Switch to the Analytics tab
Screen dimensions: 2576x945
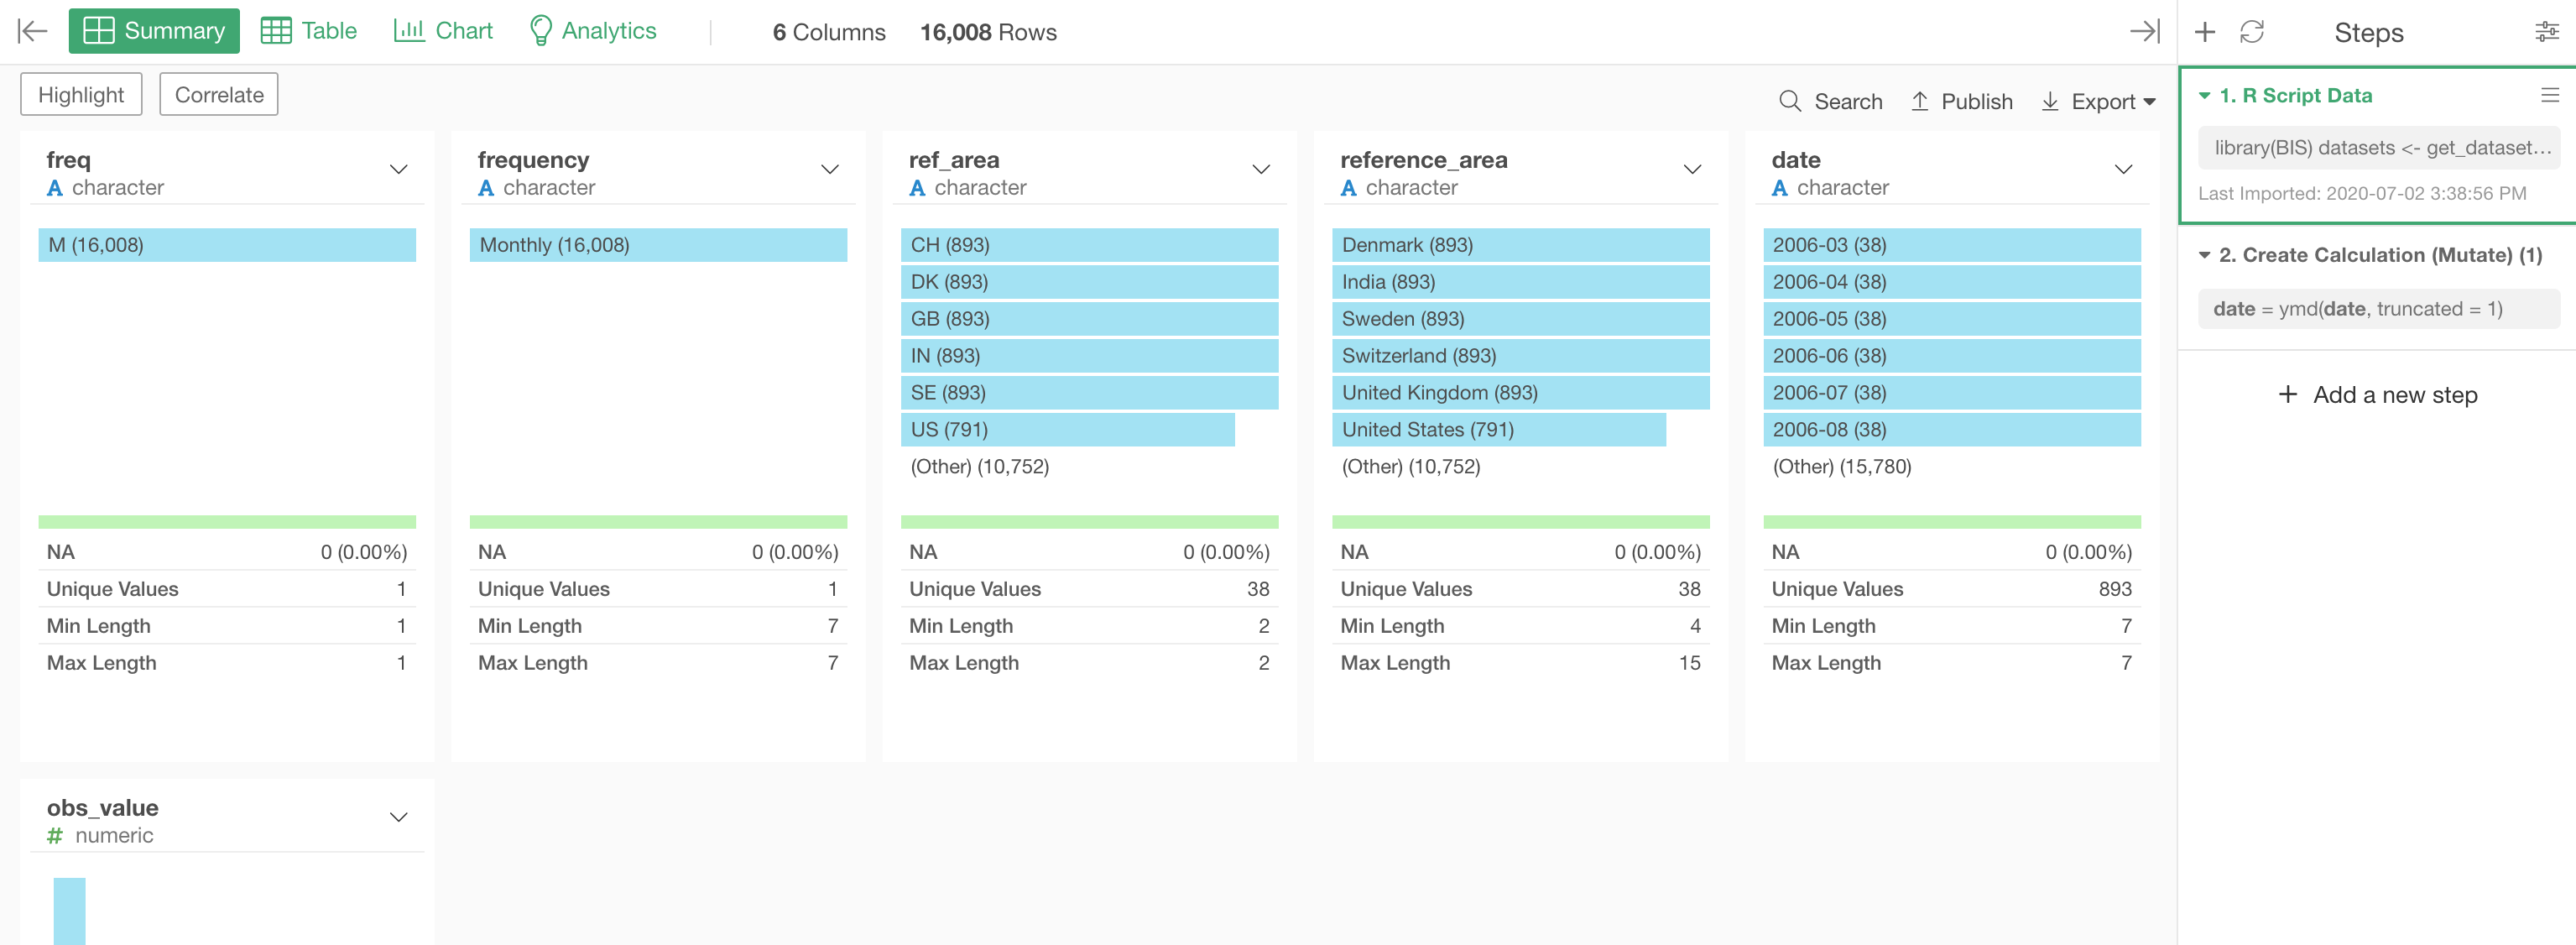[592, 31]
